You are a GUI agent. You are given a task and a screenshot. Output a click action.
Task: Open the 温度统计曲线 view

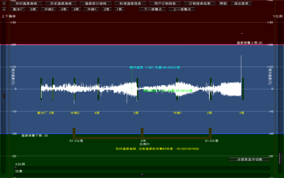(x=96, y=3)
